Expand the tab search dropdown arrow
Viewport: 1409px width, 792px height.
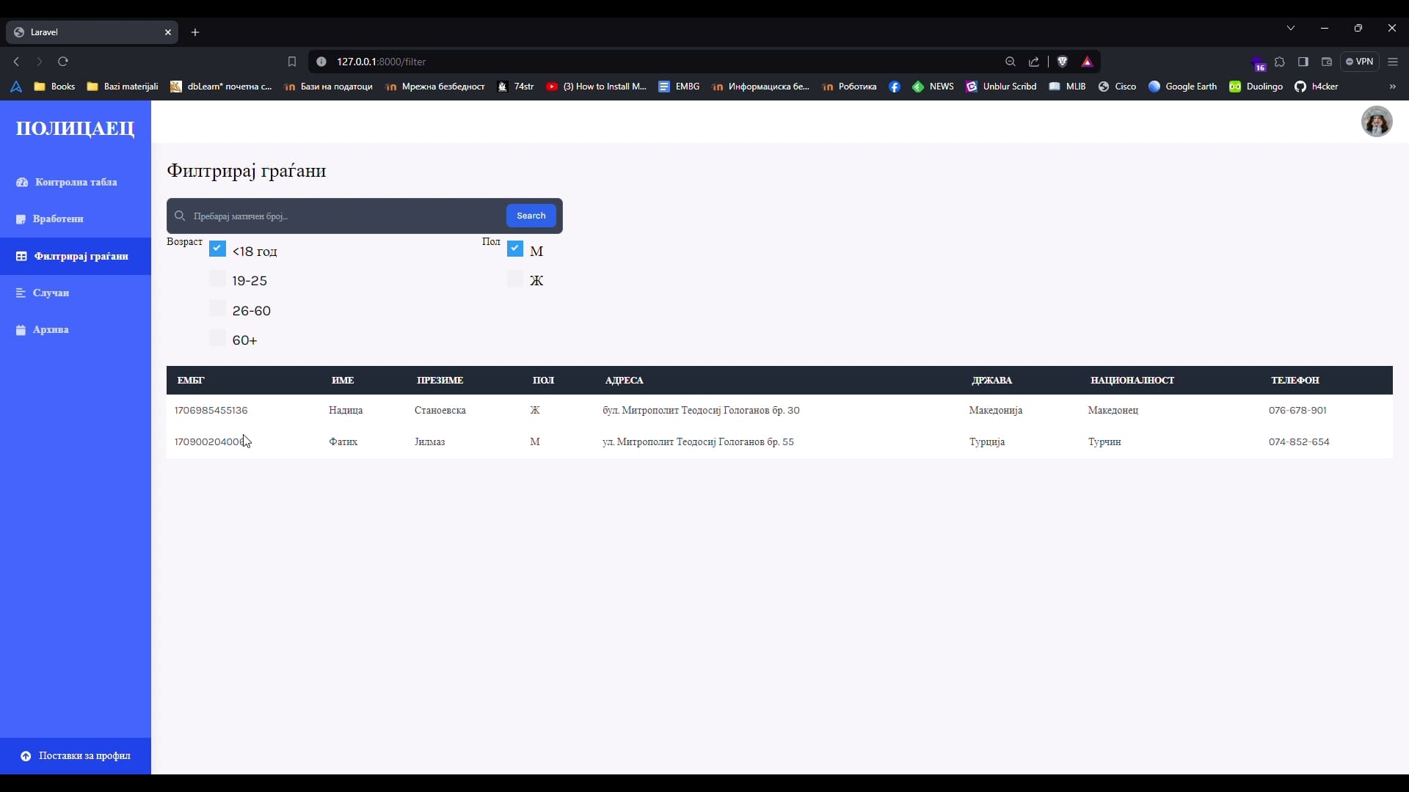[x=1290, y=28]
